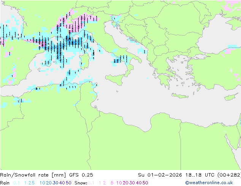The width and height of the screenshot is (241, 186).
Task: Click the 'Snow:' legend label
Action: pos(81,183)
